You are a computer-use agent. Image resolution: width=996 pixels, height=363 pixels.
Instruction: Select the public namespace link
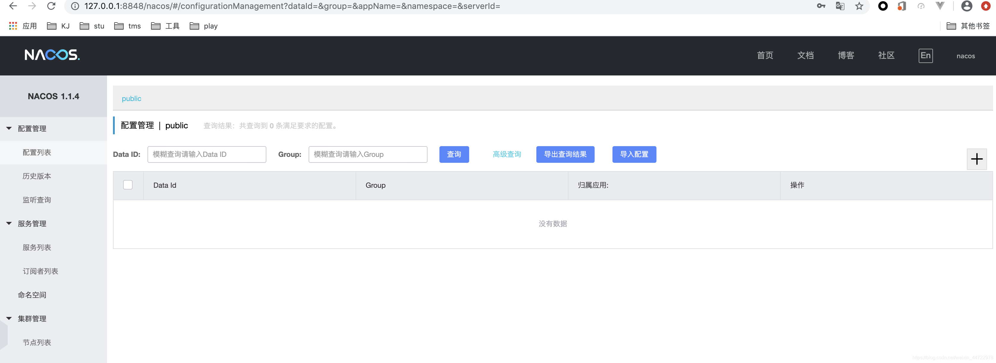pyautogui.click(x=131, y=99)
